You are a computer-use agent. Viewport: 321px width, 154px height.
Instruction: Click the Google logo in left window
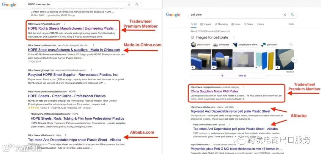(x=9, y=4)
